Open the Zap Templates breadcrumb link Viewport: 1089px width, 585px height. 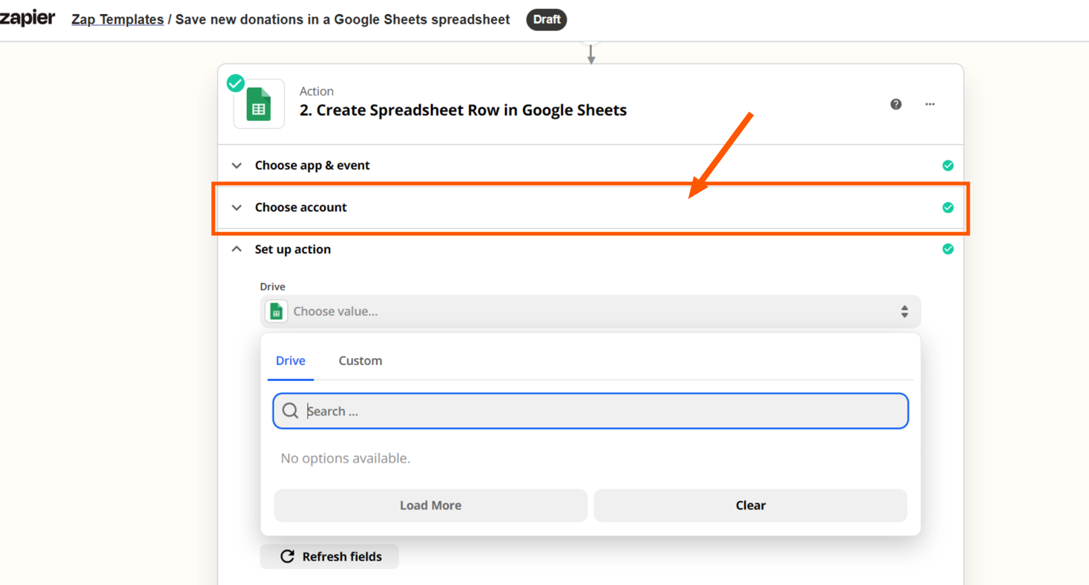coord(117,19)
